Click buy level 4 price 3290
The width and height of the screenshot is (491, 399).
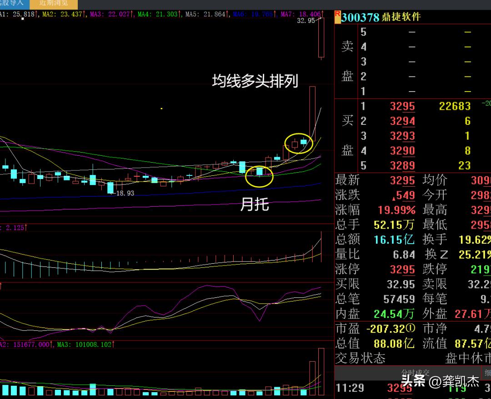point(402,151)
